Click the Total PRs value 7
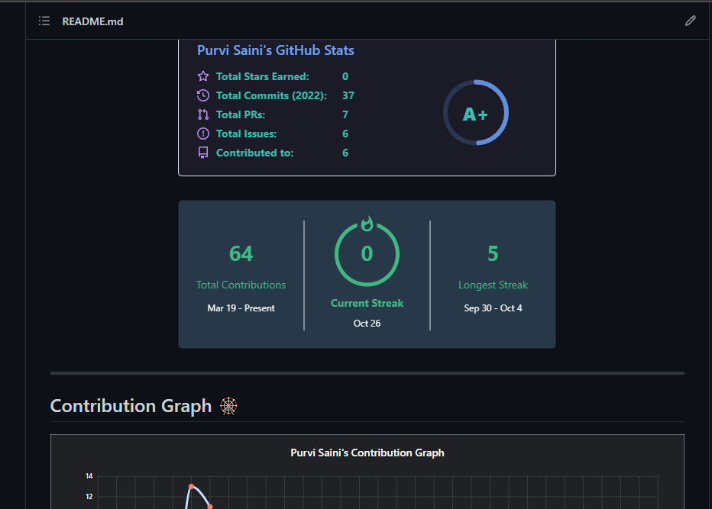This screenshot has width=712, height=509. [x=345, y=114]
